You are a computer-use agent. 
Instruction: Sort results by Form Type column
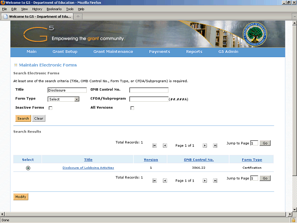[252, 160]
